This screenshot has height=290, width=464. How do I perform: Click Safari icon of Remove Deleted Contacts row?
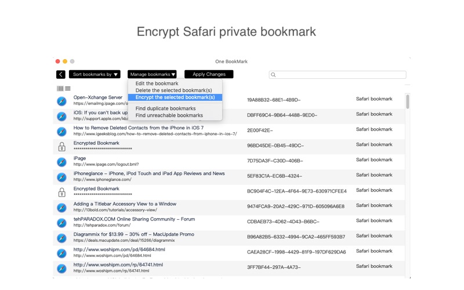(61, 132)
